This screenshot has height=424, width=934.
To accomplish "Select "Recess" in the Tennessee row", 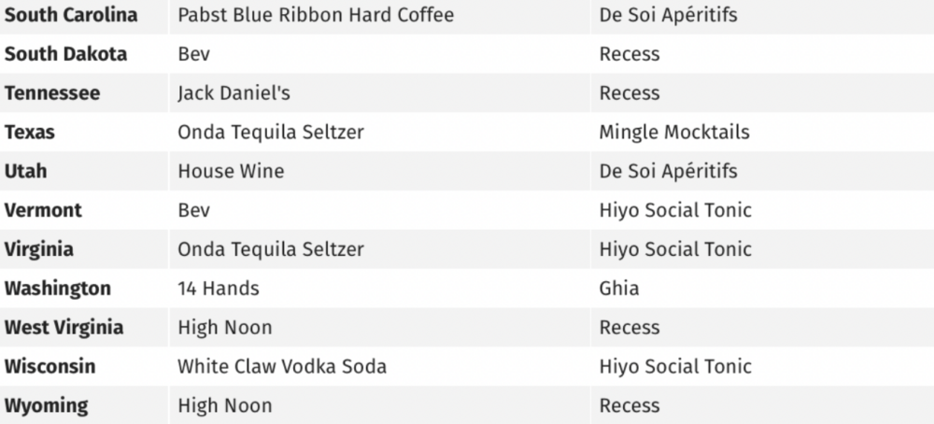I will 630,93.
